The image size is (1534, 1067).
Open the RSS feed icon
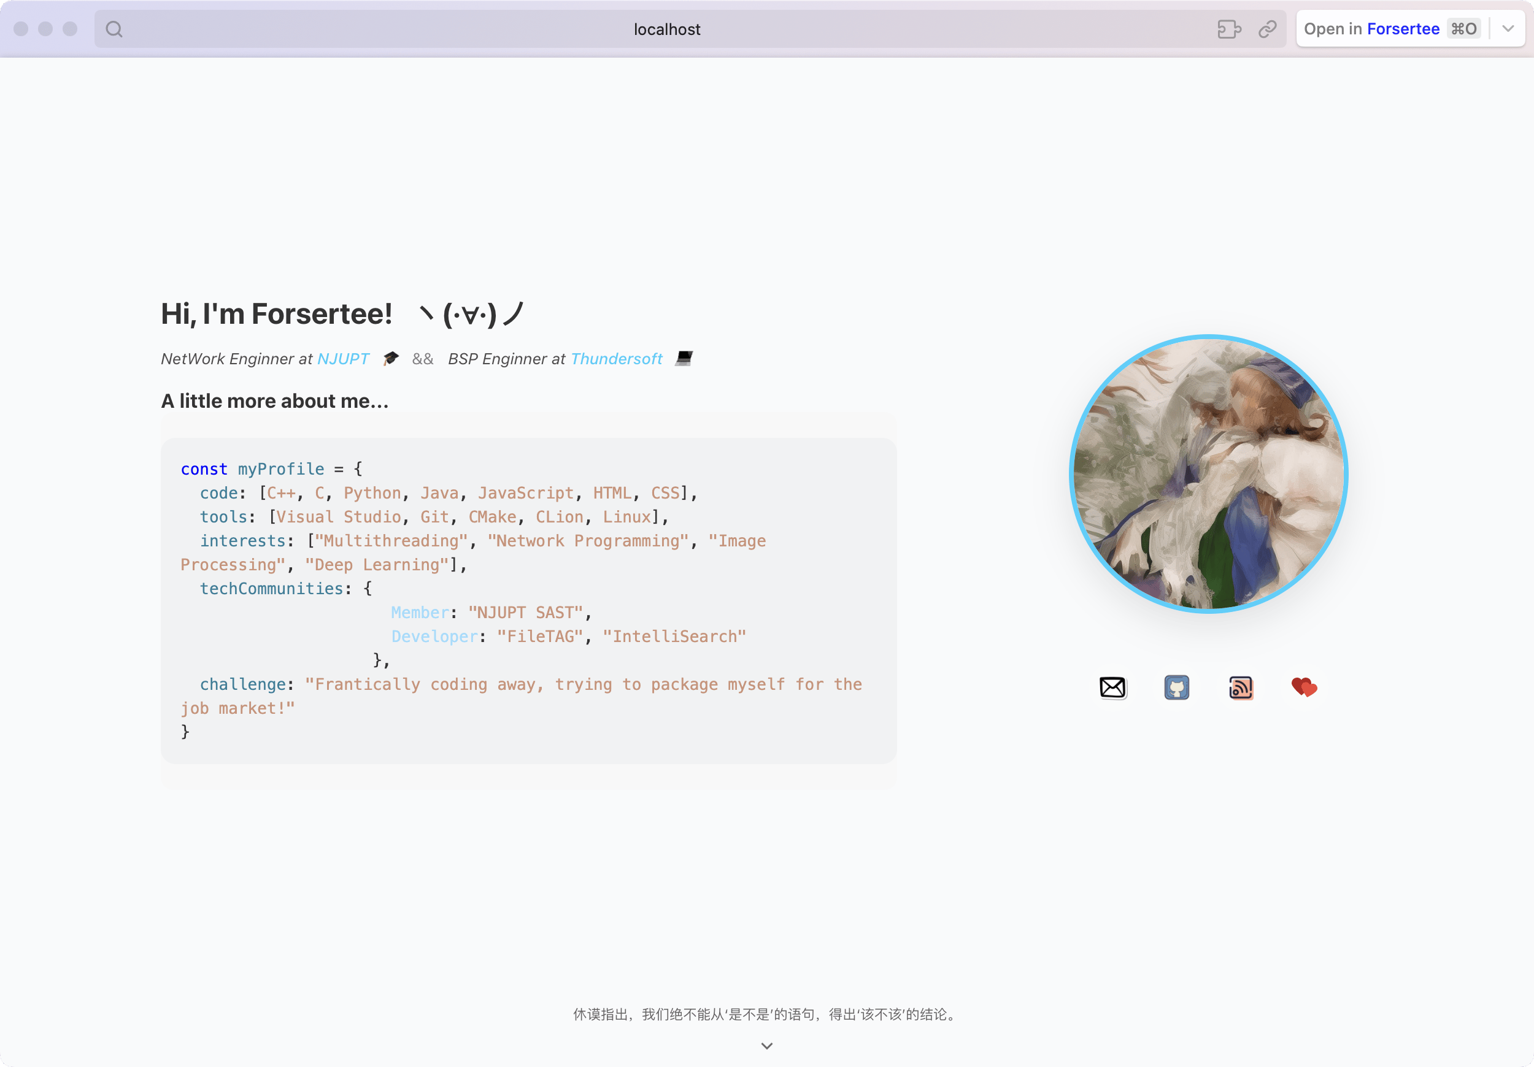(1241, 687)
